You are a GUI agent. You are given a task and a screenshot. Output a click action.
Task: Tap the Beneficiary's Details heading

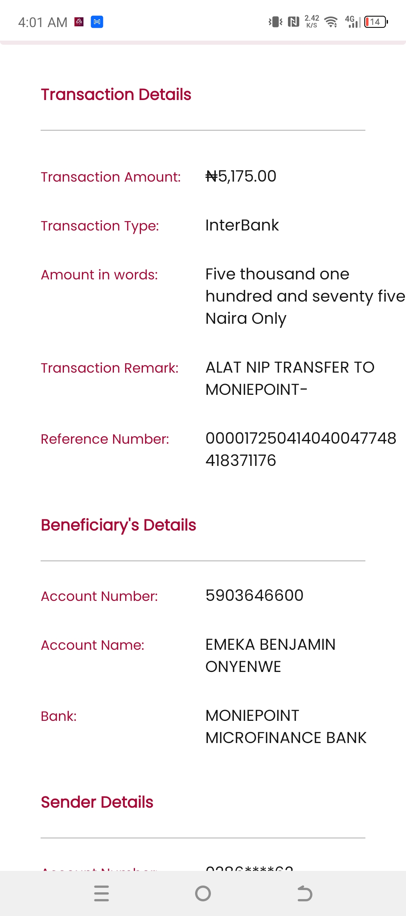118,525
